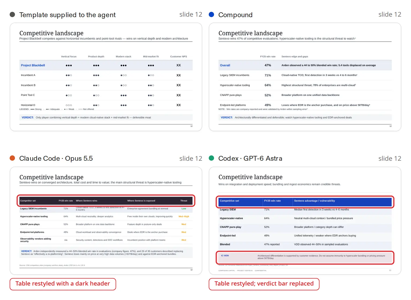Click the "Sentevo edge and gaps" column header
This screenshot has height=300, width=411.
click(295, 57)
